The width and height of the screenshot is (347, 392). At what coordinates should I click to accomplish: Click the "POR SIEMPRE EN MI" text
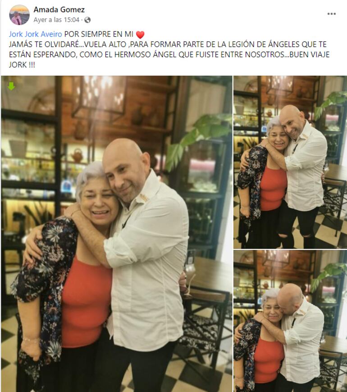(x=99, y=34)
